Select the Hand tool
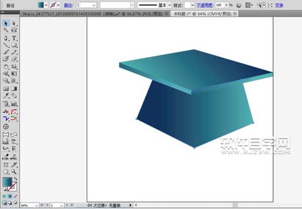The height and width of the screenshot is (209, 302). (6, 172)
